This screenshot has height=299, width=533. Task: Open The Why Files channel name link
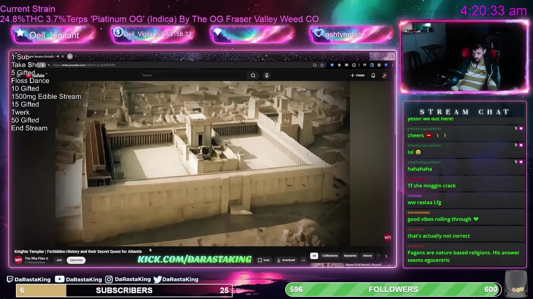tap(35, 258)
